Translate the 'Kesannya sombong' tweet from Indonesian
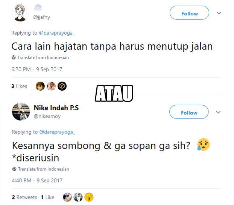The image size is (234, 205). click(44, 169)
